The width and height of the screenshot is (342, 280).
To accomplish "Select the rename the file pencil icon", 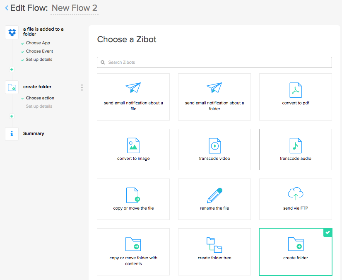I will [x=214, y=195].
